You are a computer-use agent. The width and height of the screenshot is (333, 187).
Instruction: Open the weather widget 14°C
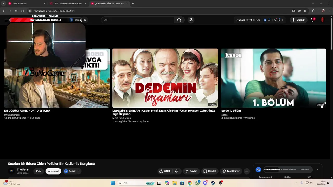tap(11, 183)
